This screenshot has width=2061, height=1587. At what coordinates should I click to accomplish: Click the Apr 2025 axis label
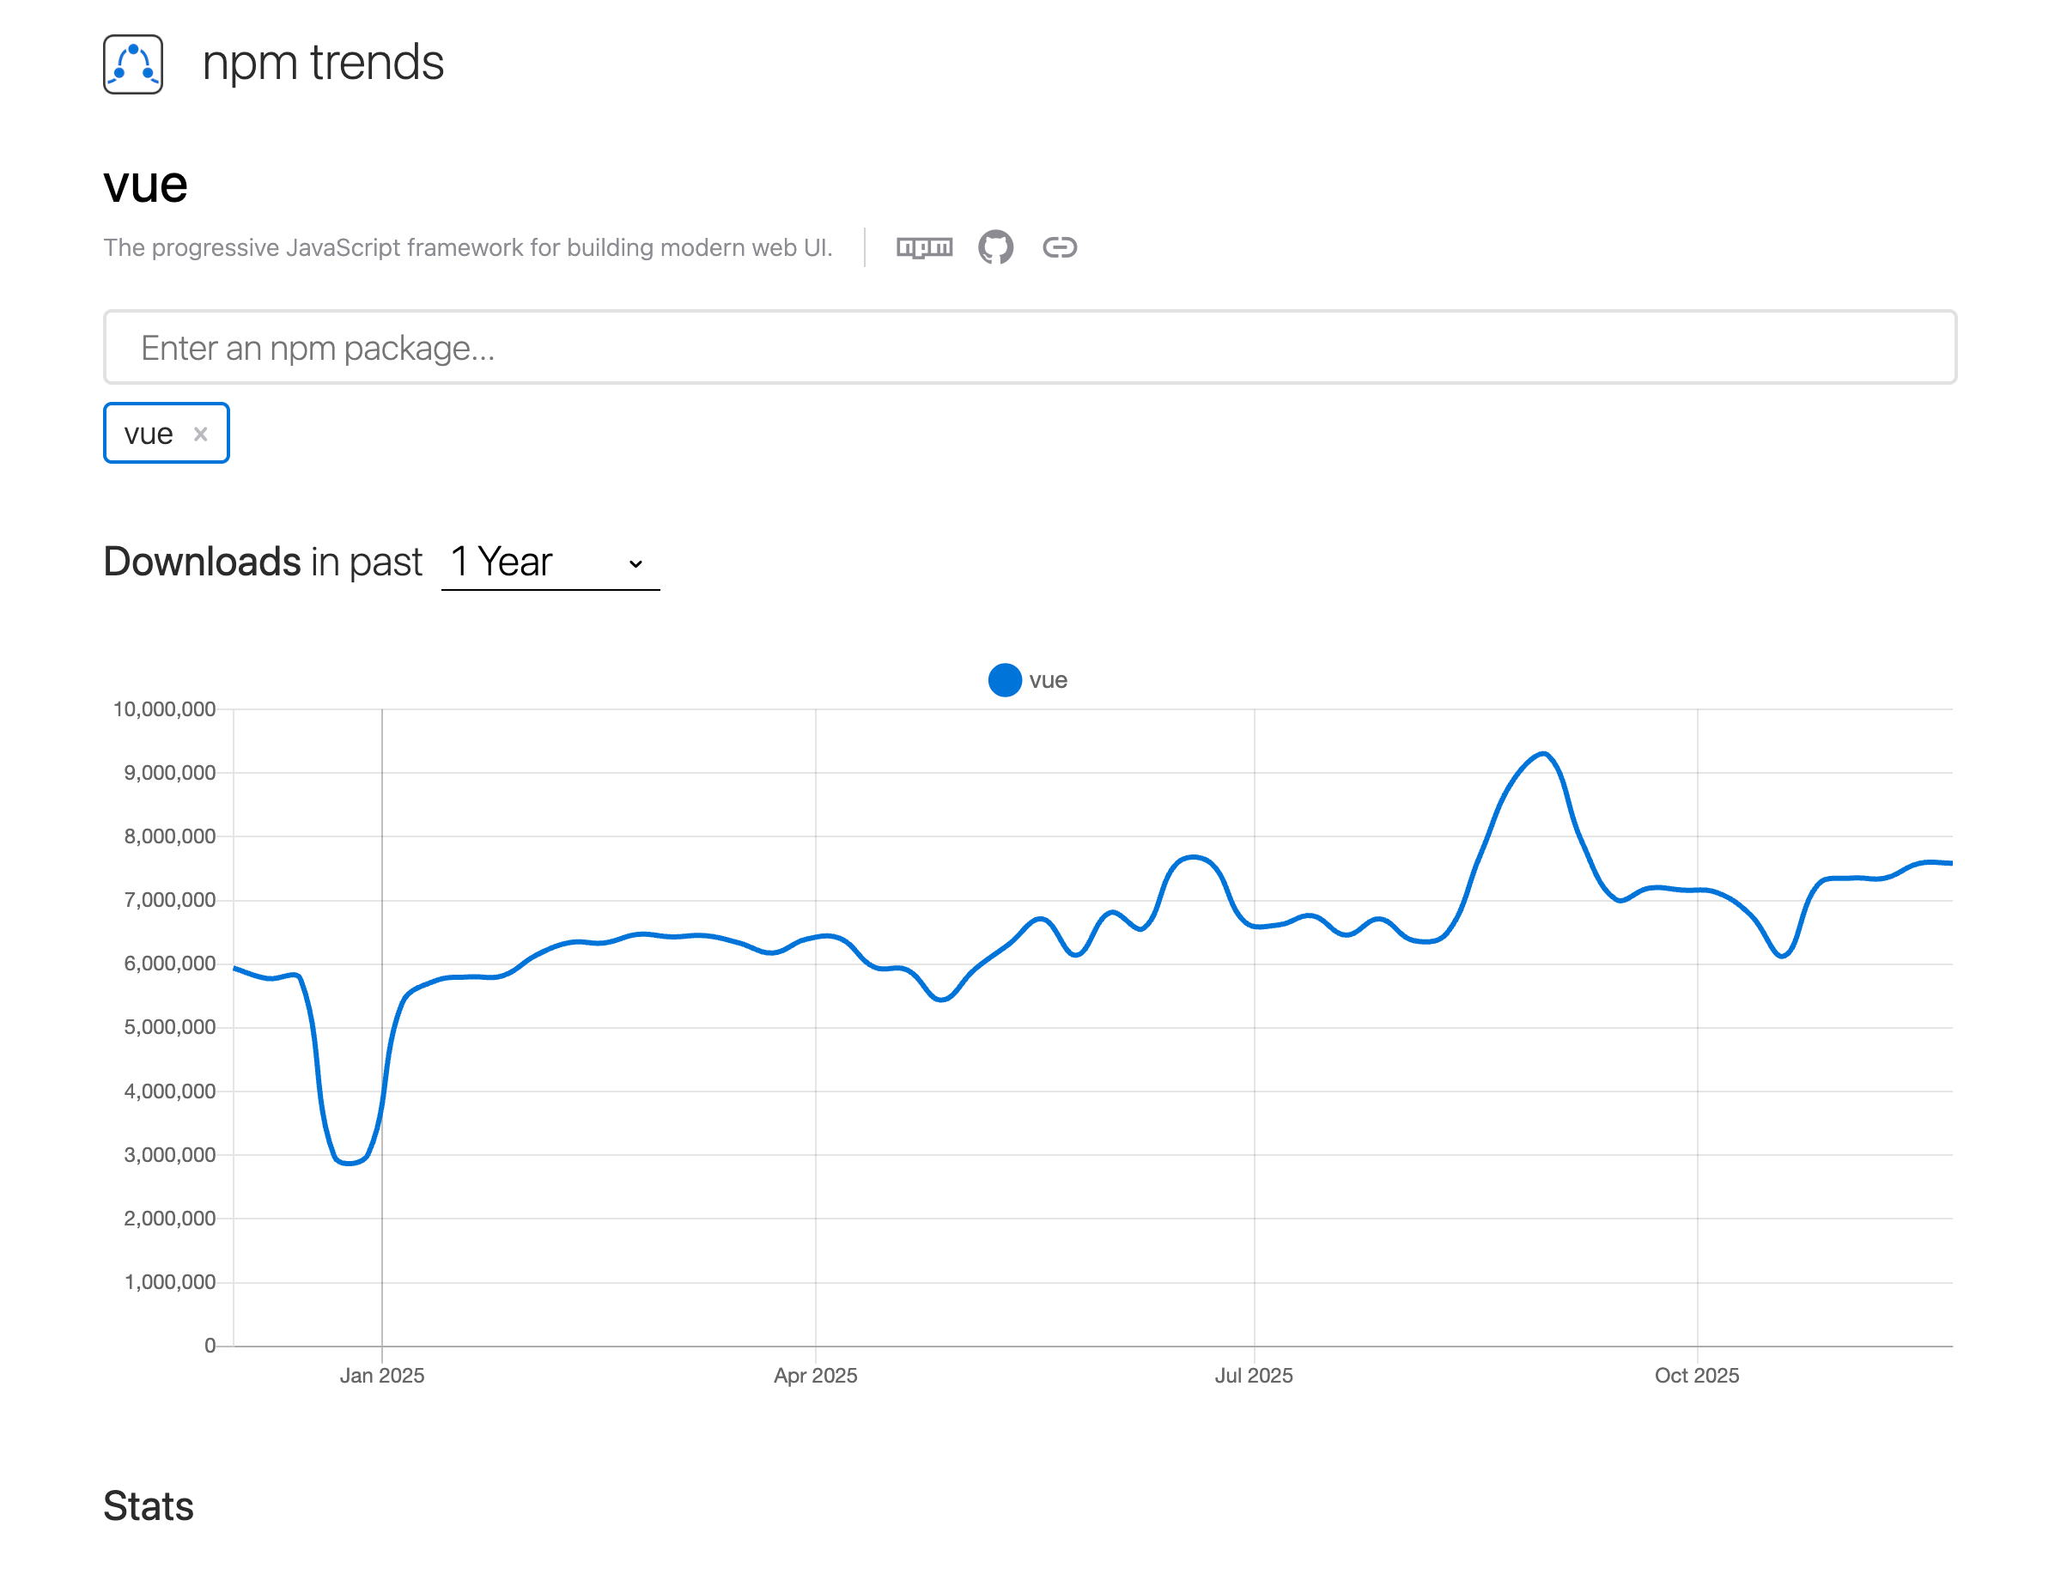(815, 1376)
